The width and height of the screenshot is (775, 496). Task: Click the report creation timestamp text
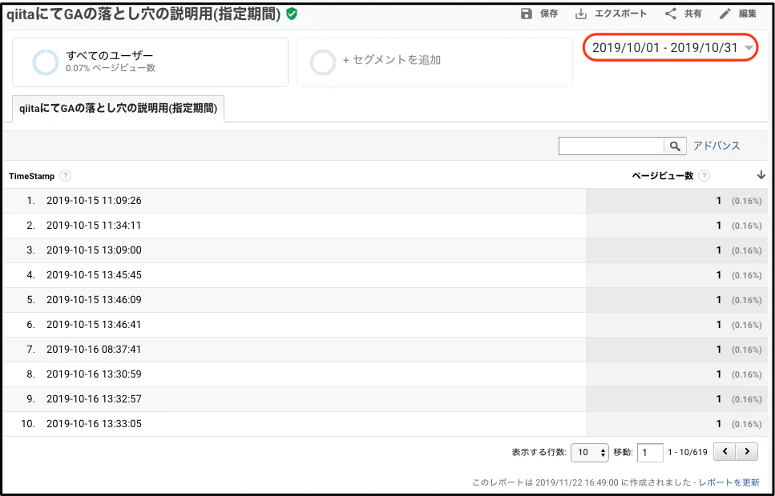[583, 482]
